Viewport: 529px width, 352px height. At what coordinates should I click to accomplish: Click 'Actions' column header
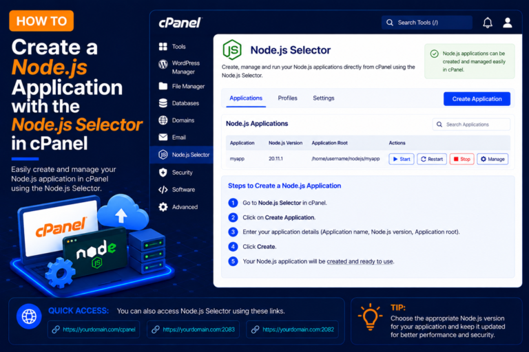click(397, 143)
